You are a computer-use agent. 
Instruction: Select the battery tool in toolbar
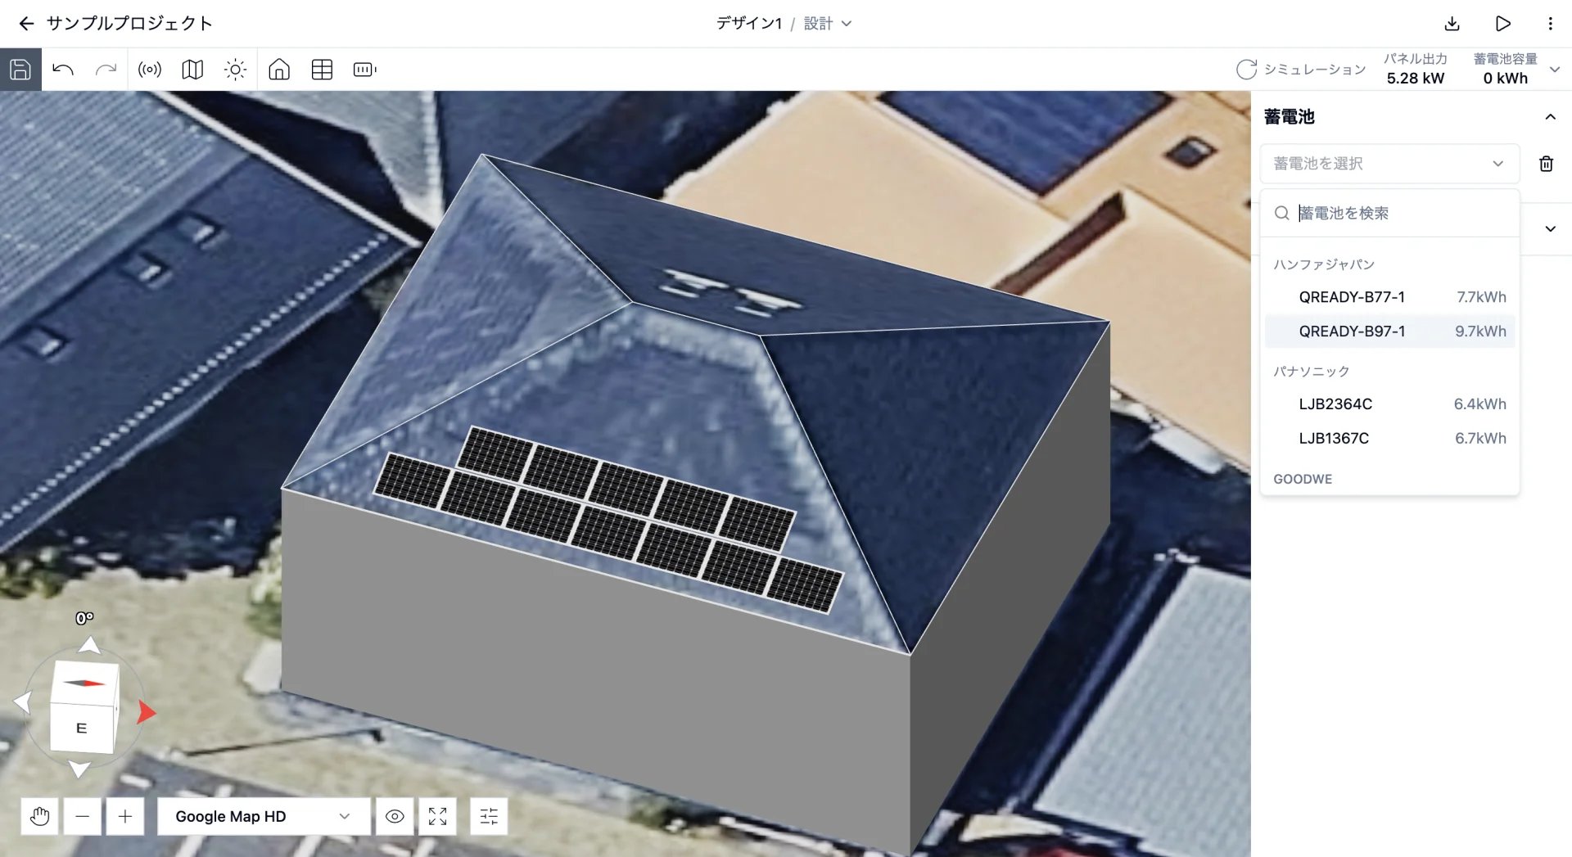tap(364, 70)
